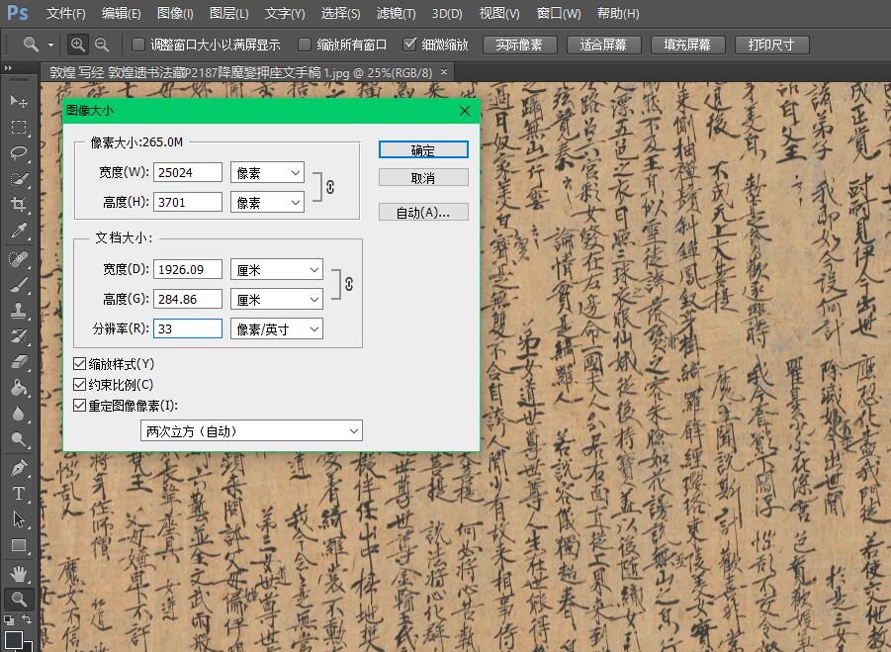Click the 实际像素 button
The height and width of the screenshot is (652, 891).
(519, 45)
